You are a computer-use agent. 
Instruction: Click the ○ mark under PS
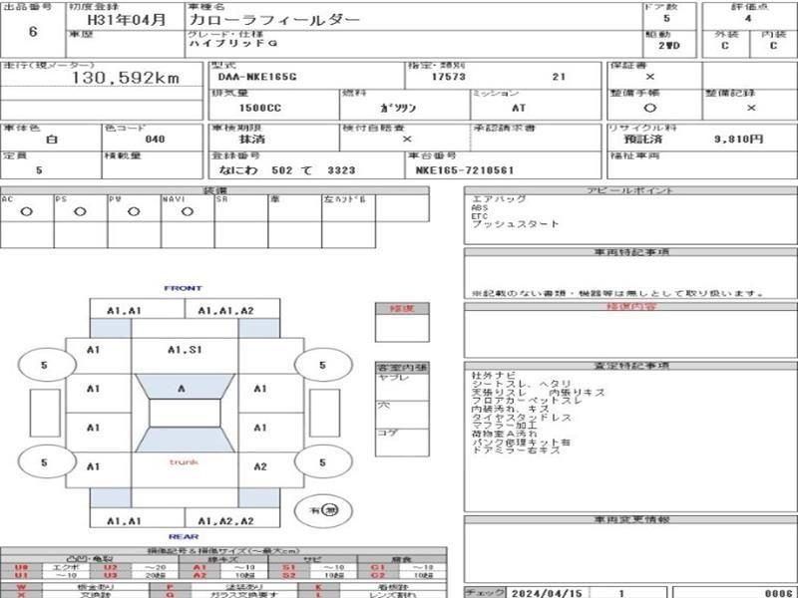[80, 211]
